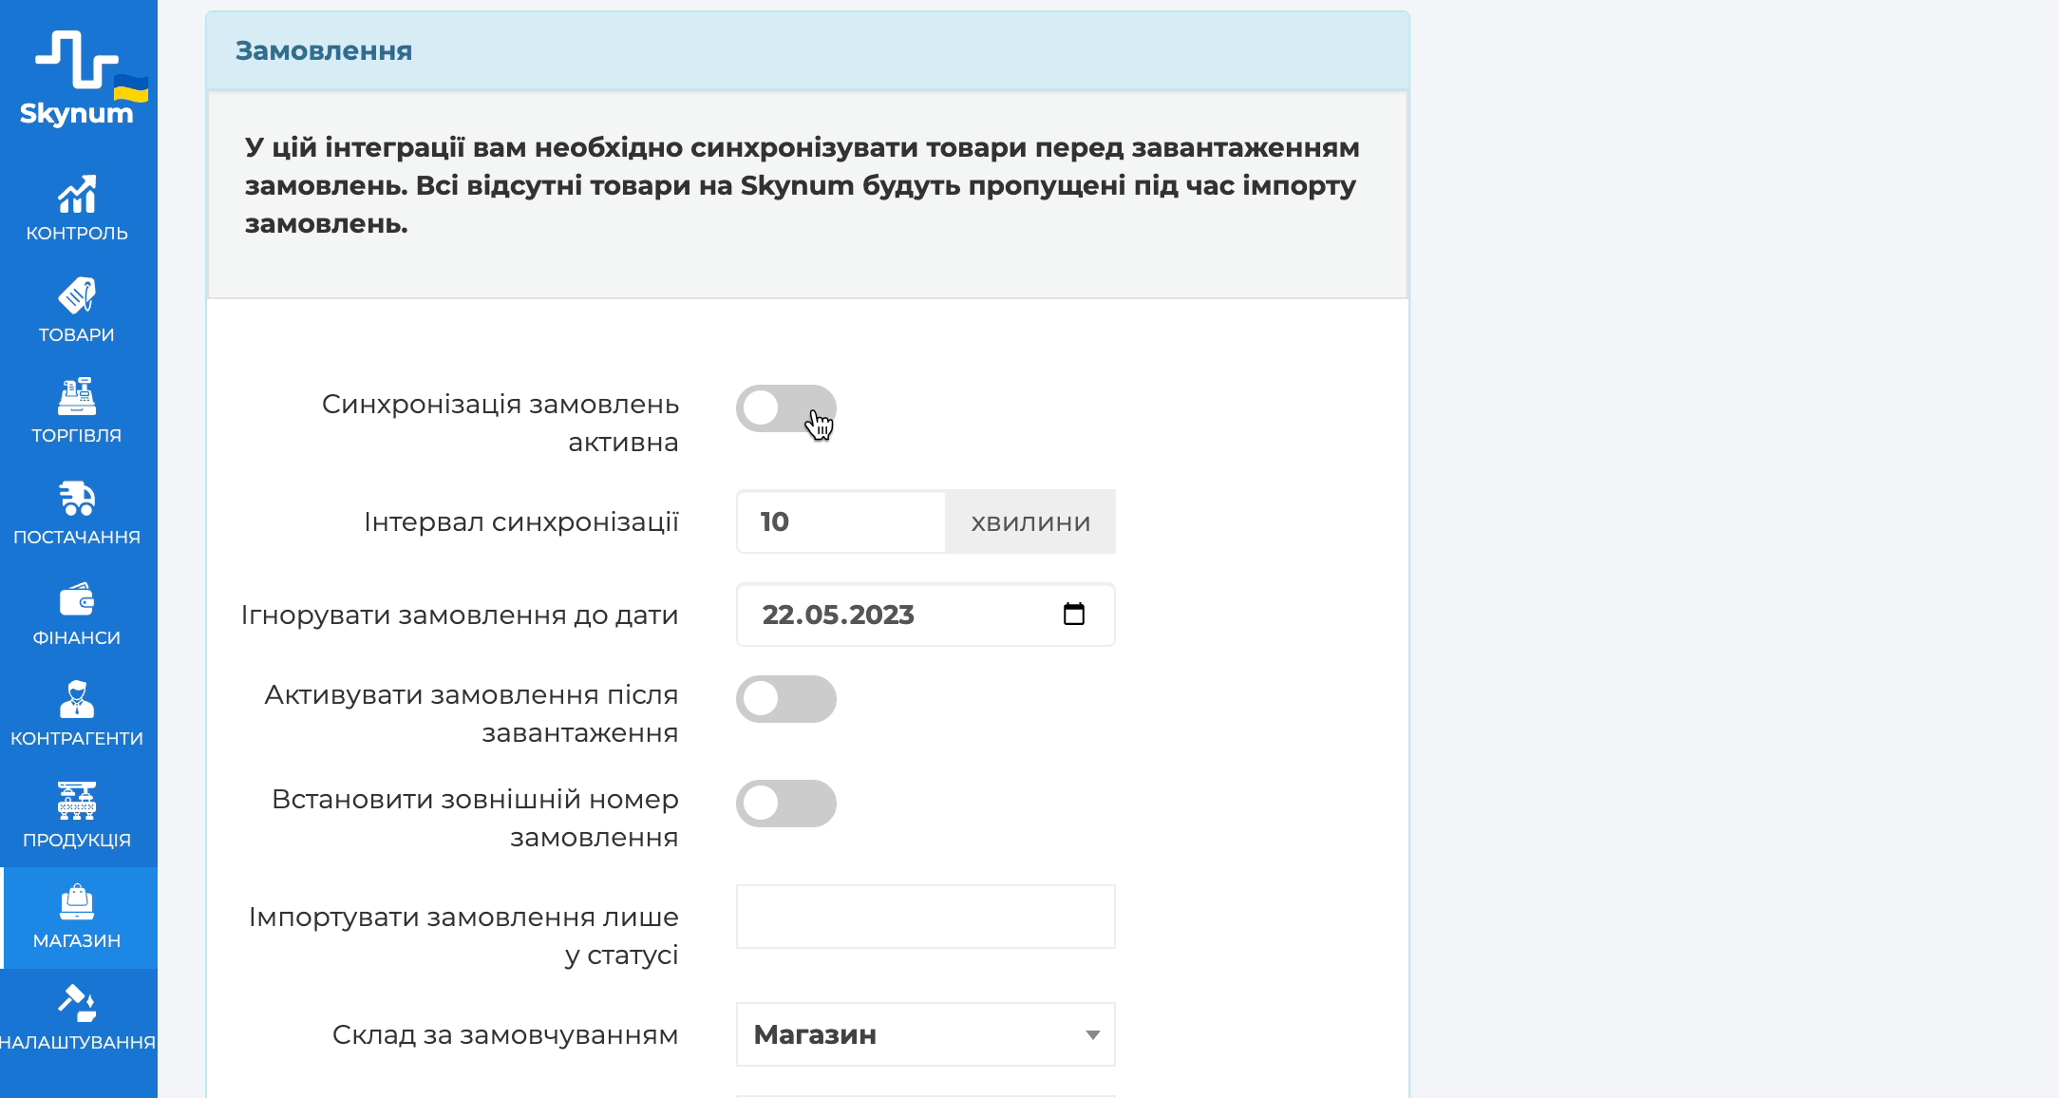The width and height of the screenshot is (2059, 1098).
Task: Turn on Встановити зовнішній номер замовлення
Action: pyautogui.click(x=785, y=804)
